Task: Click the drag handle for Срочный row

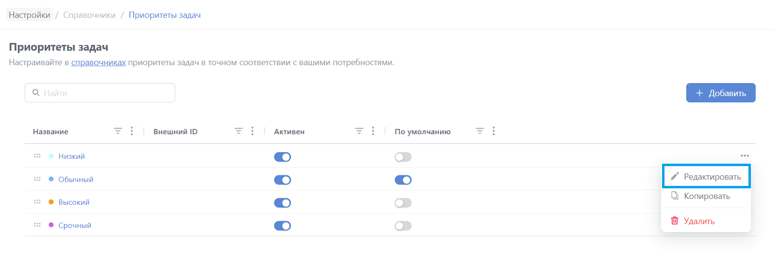Action: 37,225
